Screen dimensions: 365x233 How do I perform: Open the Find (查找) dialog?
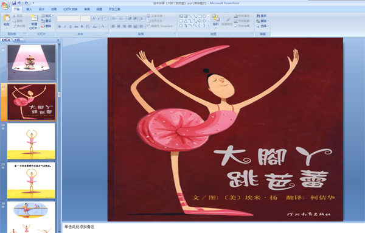tap(262, 16)
